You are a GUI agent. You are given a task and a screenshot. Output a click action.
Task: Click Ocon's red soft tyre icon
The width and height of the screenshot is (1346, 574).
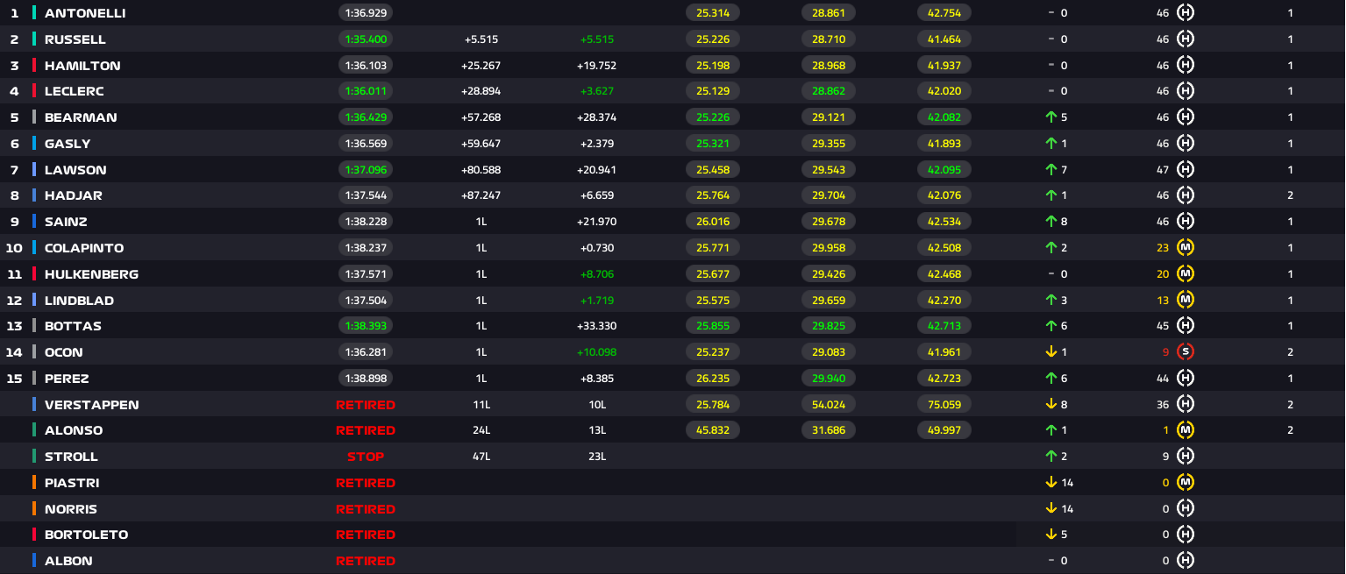(x=1186, y=352)
